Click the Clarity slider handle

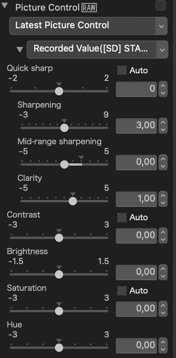(x=73, y=201)
